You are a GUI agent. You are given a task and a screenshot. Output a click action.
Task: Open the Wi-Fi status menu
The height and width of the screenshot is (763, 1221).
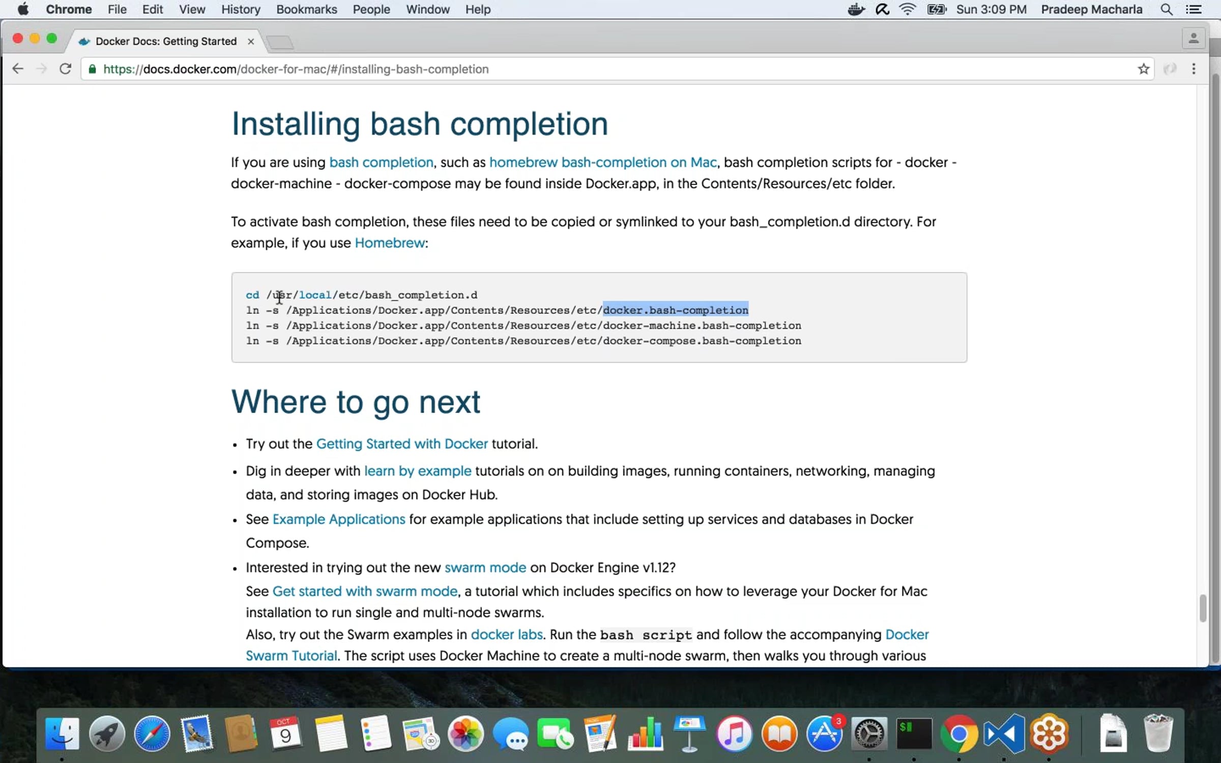[x=908, y=9]
